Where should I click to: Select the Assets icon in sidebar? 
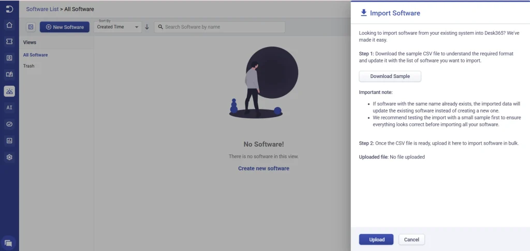(9, 91)
